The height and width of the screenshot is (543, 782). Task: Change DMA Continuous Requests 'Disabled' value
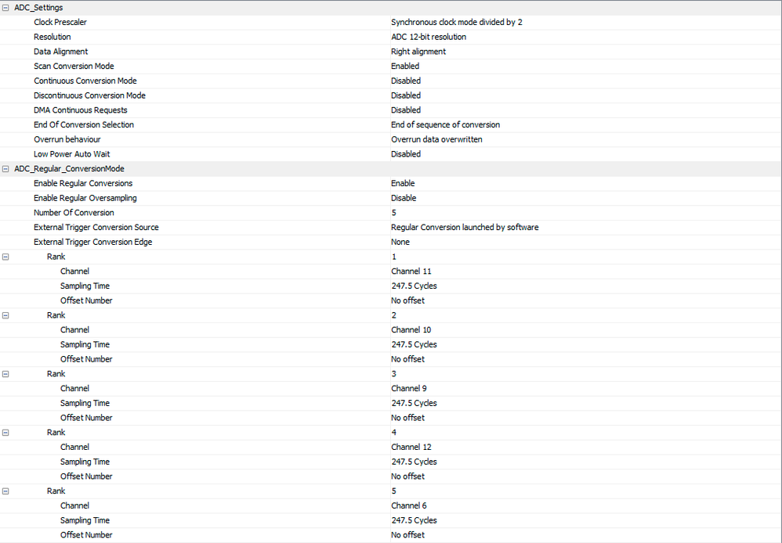tap(405, 110)
